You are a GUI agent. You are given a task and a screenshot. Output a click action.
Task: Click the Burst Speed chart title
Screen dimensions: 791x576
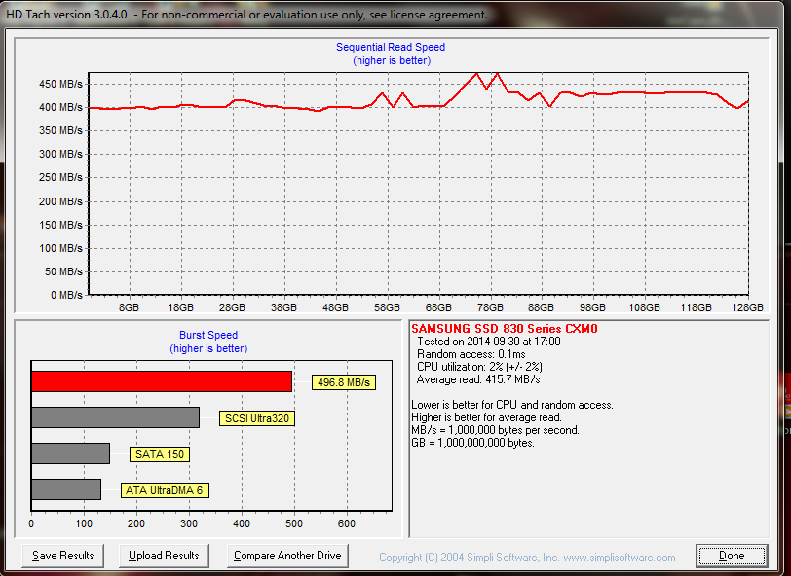[208, 335]
